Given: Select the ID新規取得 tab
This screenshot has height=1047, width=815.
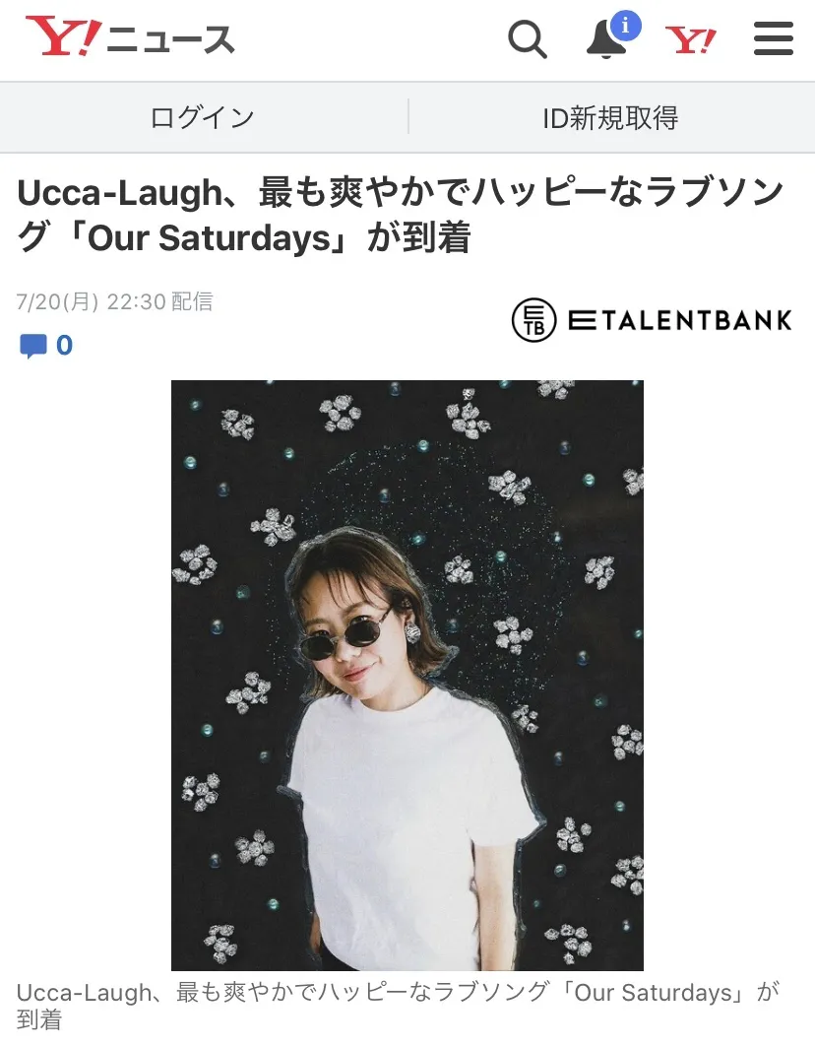Looking at the screenshot, I should coord(610,117).
